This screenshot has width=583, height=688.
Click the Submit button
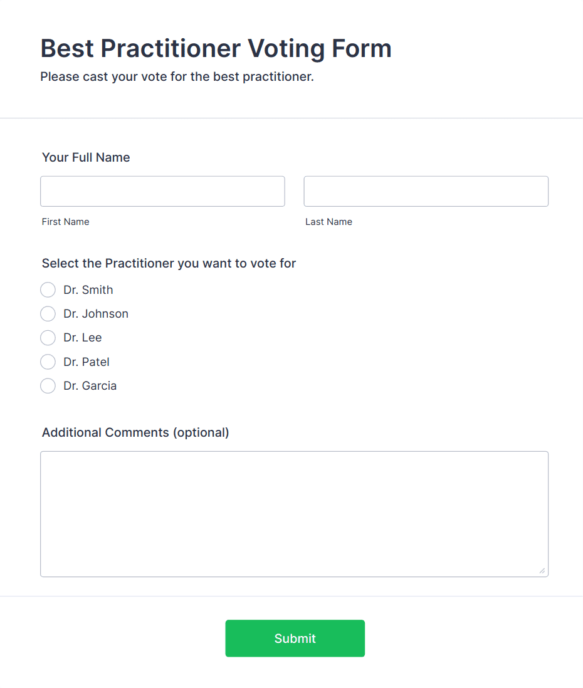click(x=295, y=638)
